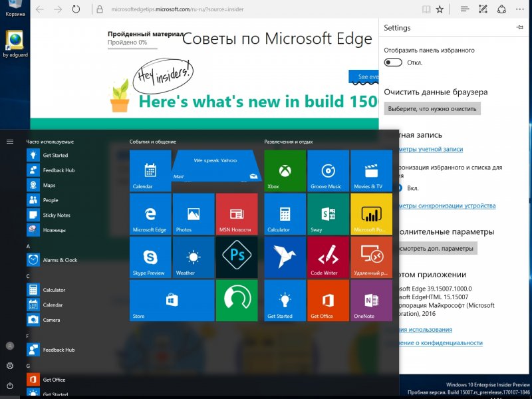Open Settings gear in Start menu sidebar
532x399 pixels.
click(10, 366)
